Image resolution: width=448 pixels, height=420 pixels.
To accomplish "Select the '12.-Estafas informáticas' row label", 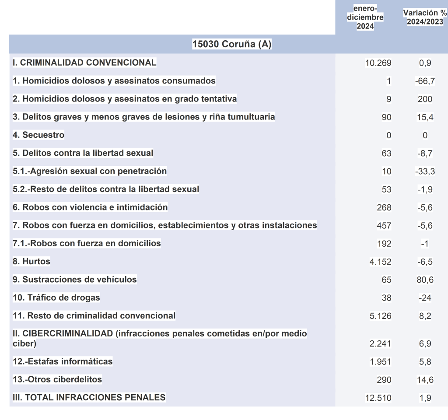I will [63, 361].
